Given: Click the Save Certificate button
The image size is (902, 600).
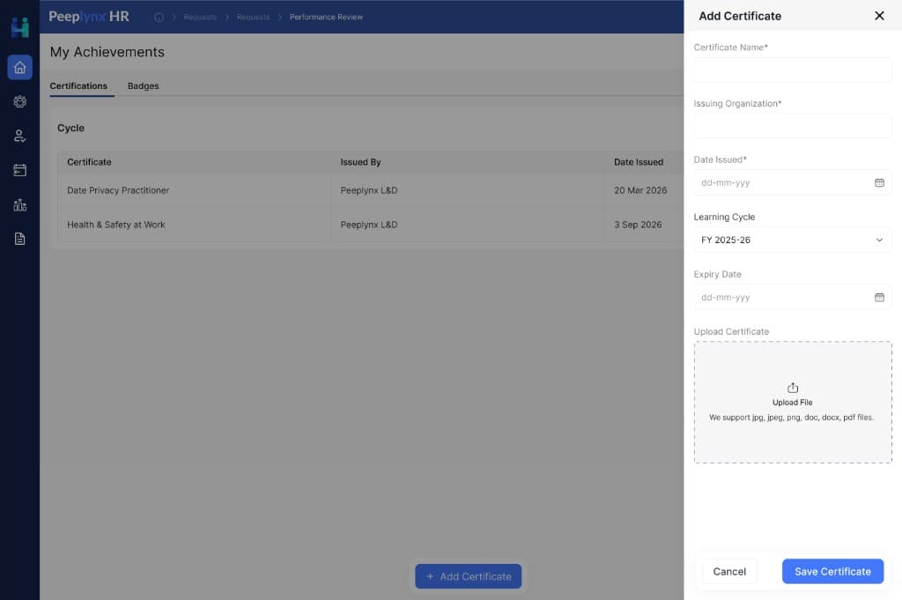Looking at the screenshot, I should [x=832, y=571].
